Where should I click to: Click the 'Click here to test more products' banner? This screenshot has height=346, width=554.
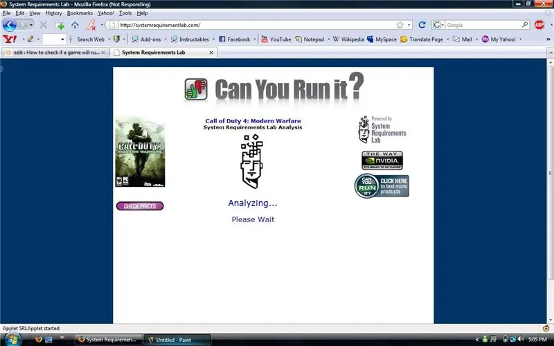click(x=382, y=185)
